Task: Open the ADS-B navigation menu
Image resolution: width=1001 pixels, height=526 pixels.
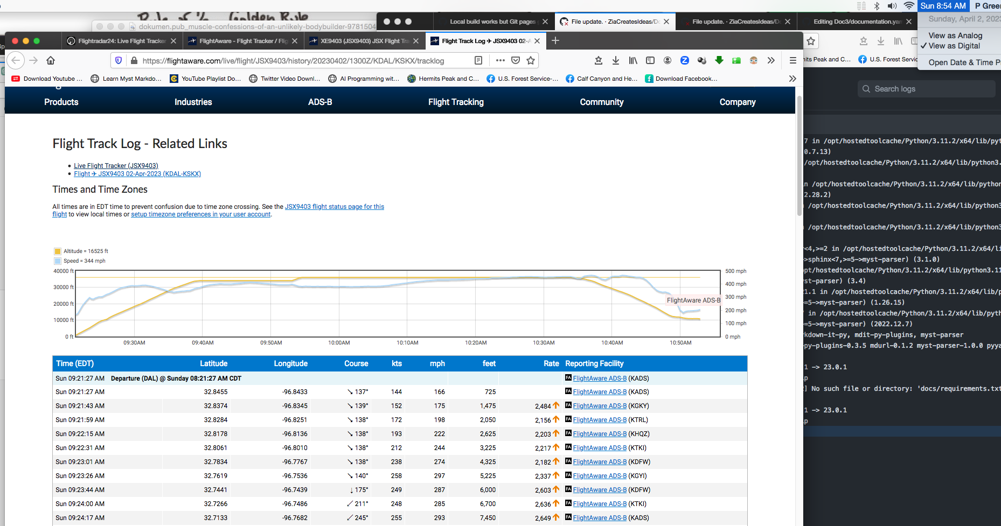Action: click(x=320, y=102)
